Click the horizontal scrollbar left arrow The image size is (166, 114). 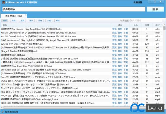coord(2,108)
